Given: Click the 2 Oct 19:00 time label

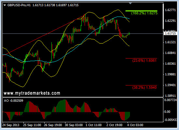Looking at the screenshot, I should [x=114, y=125].
